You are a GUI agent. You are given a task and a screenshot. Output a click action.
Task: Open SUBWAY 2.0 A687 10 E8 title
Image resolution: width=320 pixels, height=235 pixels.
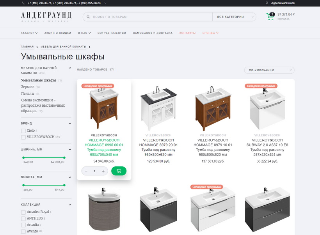267,147
